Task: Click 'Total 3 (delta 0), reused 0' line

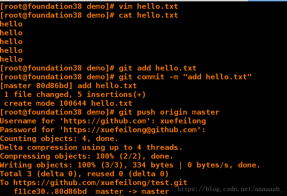Action: tap(84, 174)
